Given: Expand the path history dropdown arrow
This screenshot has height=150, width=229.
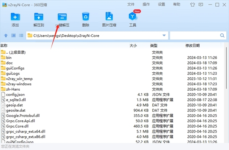Looking at the screenshot, I should coord(164,35).
